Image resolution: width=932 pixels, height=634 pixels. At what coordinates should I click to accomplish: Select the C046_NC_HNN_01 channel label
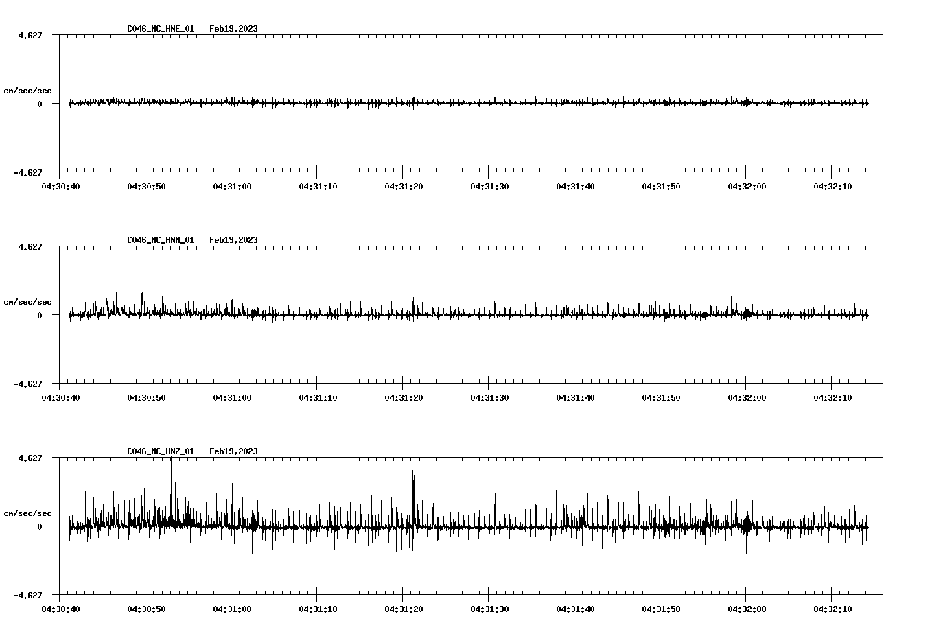159,241
